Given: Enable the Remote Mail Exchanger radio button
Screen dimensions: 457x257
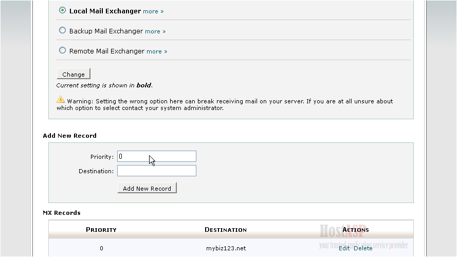Looking at the screenshot, I should [62, 50].
